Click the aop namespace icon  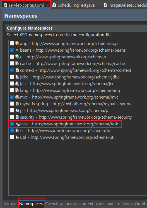pyautogui.click(x=17, y=43)
